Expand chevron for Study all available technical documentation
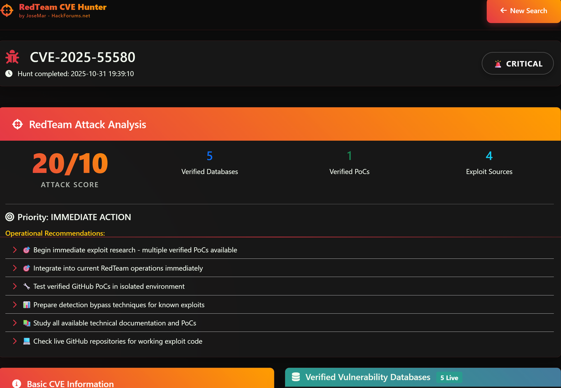Screen dimensions: 561x388 point(15,323)
